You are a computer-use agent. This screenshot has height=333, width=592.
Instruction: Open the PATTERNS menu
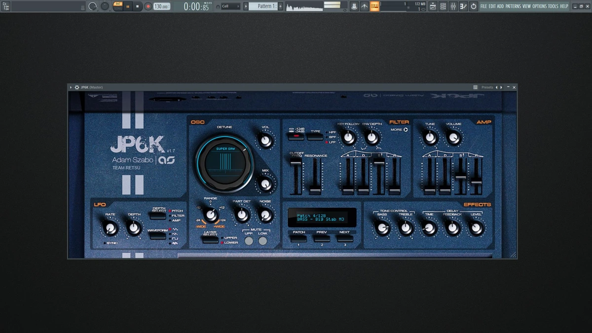[x=513, y=6]
